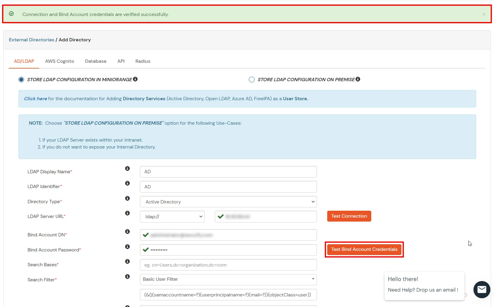Click the Hello there help popup

pyautogui.click(x=424, y=286)
